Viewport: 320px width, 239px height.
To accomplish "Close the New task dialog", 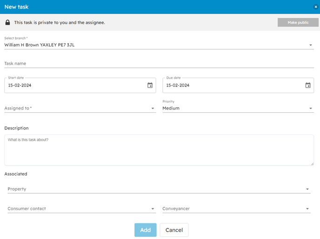I will (x=316, y=7).
